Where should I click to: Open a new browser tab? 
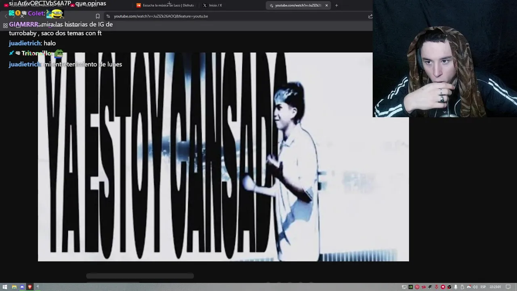336,5
